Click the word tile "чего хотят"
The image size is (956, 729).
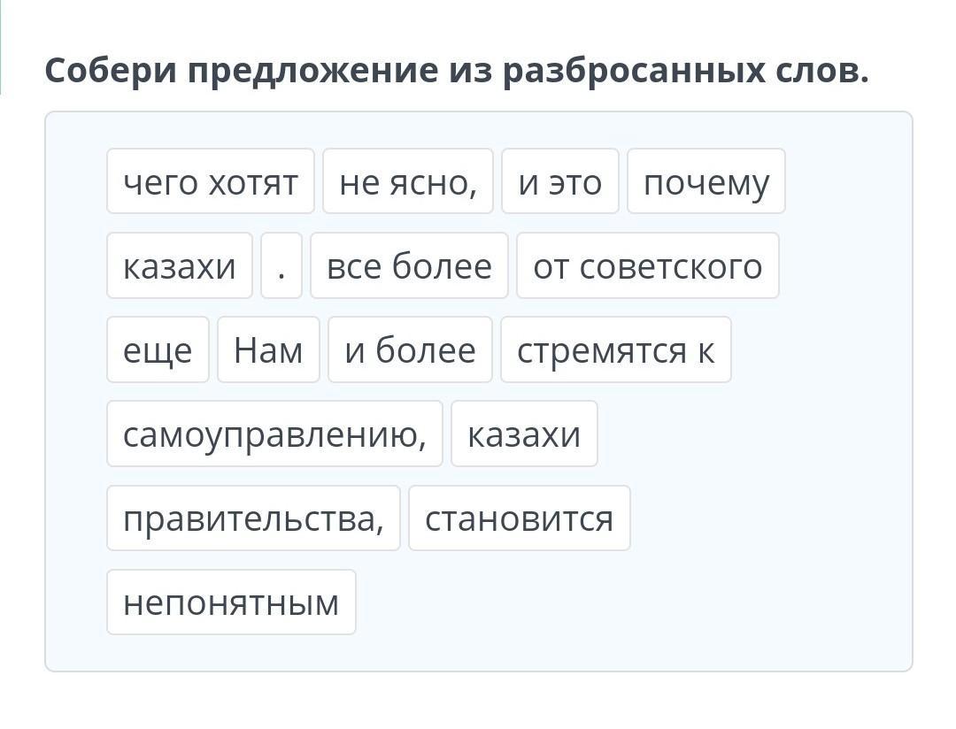click(x=211, y=181)
